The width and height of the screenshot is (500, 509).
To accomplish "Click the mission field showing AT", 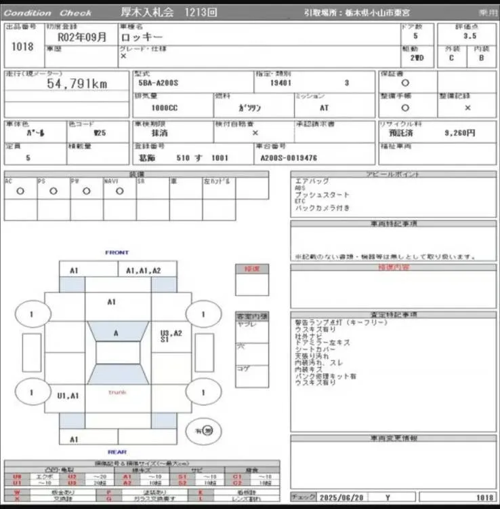I will 325,107.
